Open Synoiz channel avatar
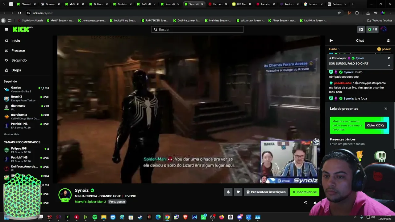 [x=65, y=195]
